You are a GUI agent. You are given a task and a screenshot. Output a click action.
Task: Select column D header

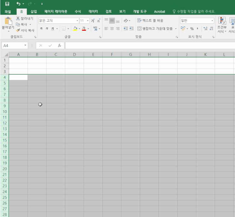click(74, 54)
